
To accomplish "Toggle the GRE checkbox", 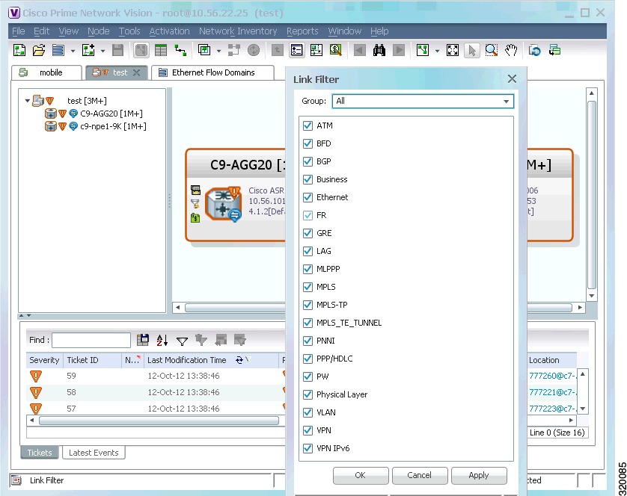I will point(308,233).
